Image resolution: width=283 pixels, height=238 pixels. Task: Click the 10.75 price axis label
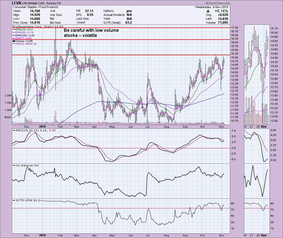point(234,121)
